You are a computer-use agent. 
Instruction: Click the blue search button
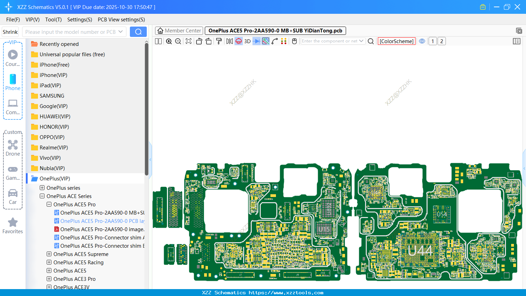tap(138, 32)
